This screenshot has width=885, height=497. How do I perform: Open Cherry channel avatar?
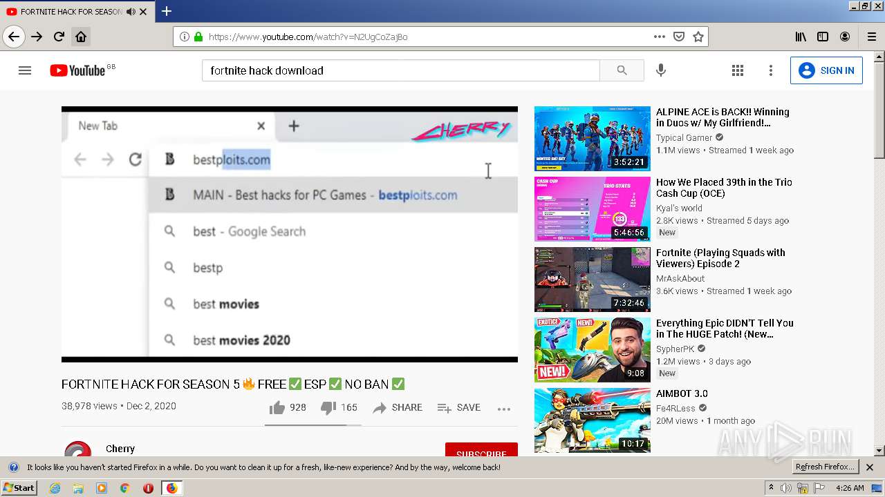point(77,450)
